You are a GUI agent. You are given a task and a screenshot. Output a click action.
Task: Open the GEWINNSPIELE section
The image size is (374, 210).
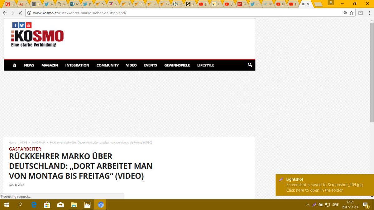177,65
